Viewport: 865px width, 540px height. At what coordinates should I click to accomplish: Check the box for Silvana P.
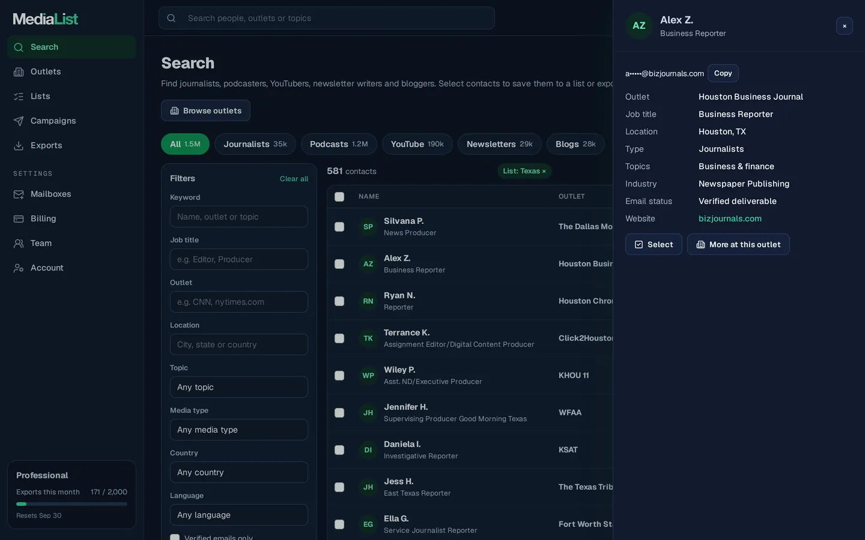pos(339,227)
